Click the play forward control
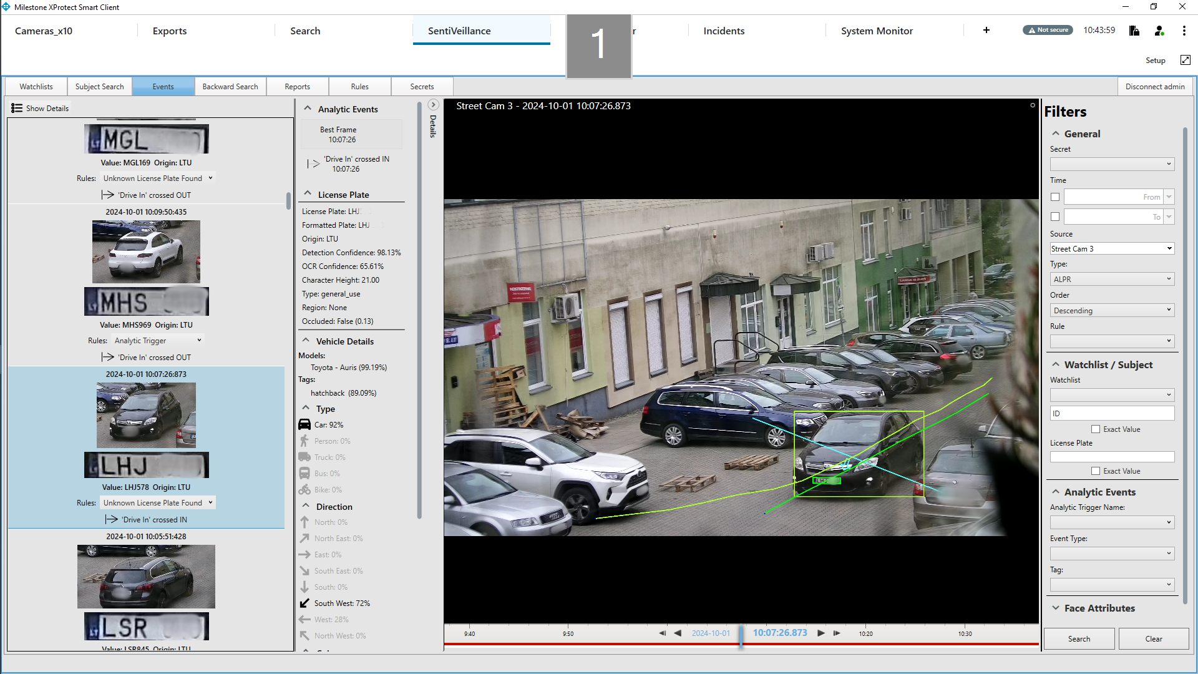 [x=821, y=633]
